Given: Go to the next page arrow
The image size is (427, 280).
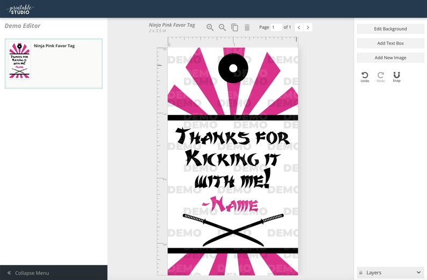Looking at the screenshot, I should pyautogui.click(x=308, y=27).
